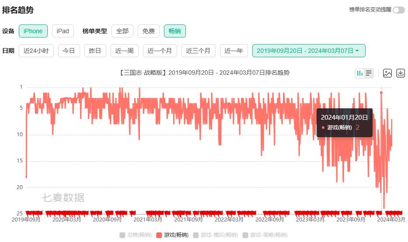Select 近24小时 date filter

[36, 51]
